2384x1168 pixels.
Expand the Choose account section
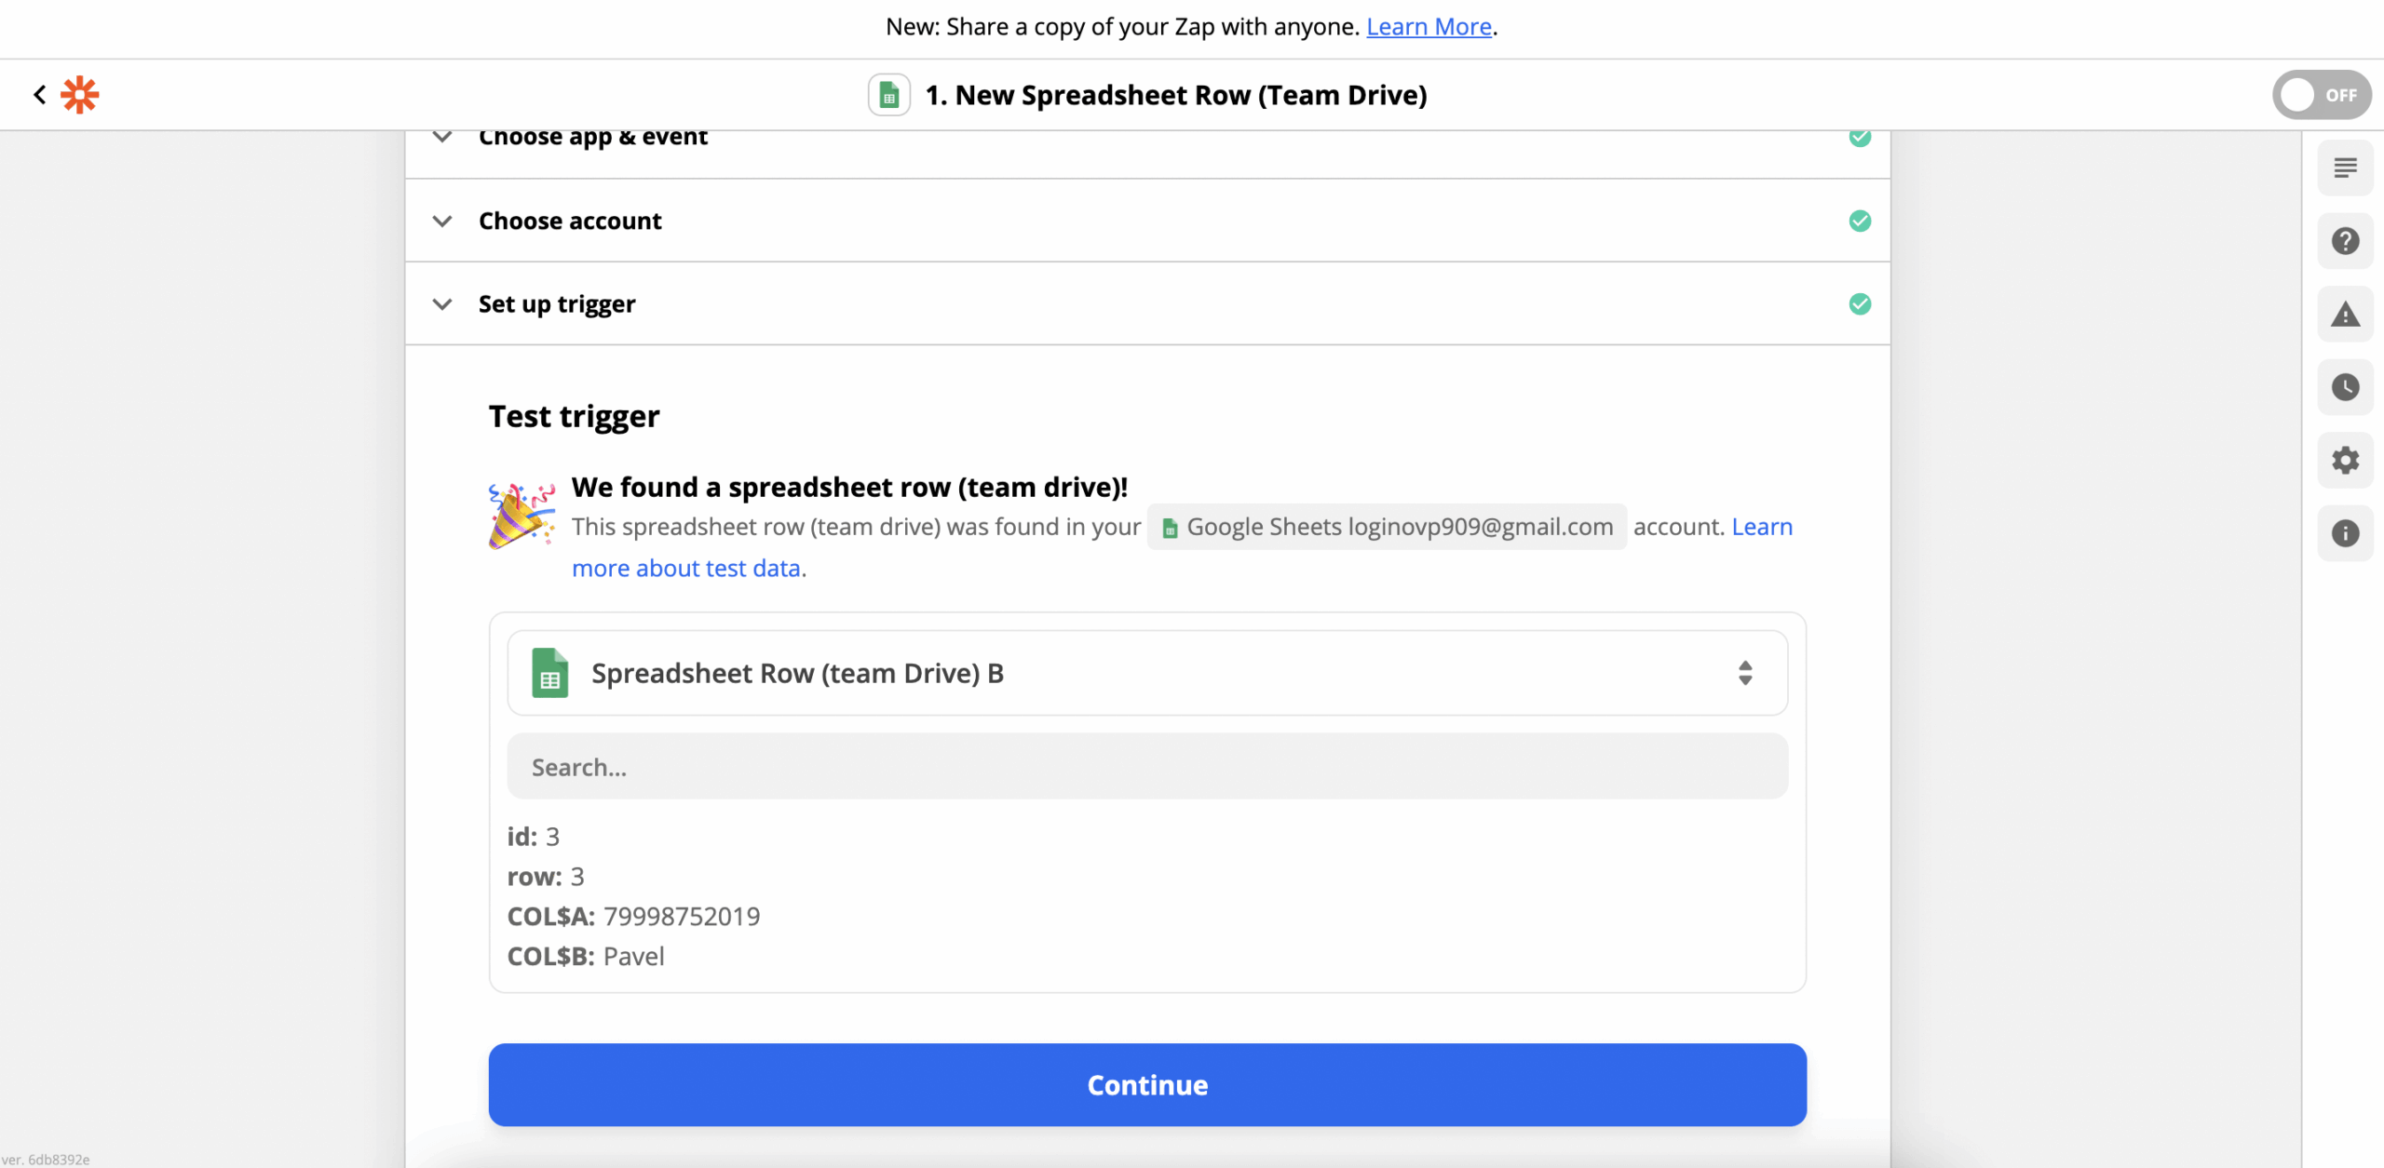click(570, 221)
